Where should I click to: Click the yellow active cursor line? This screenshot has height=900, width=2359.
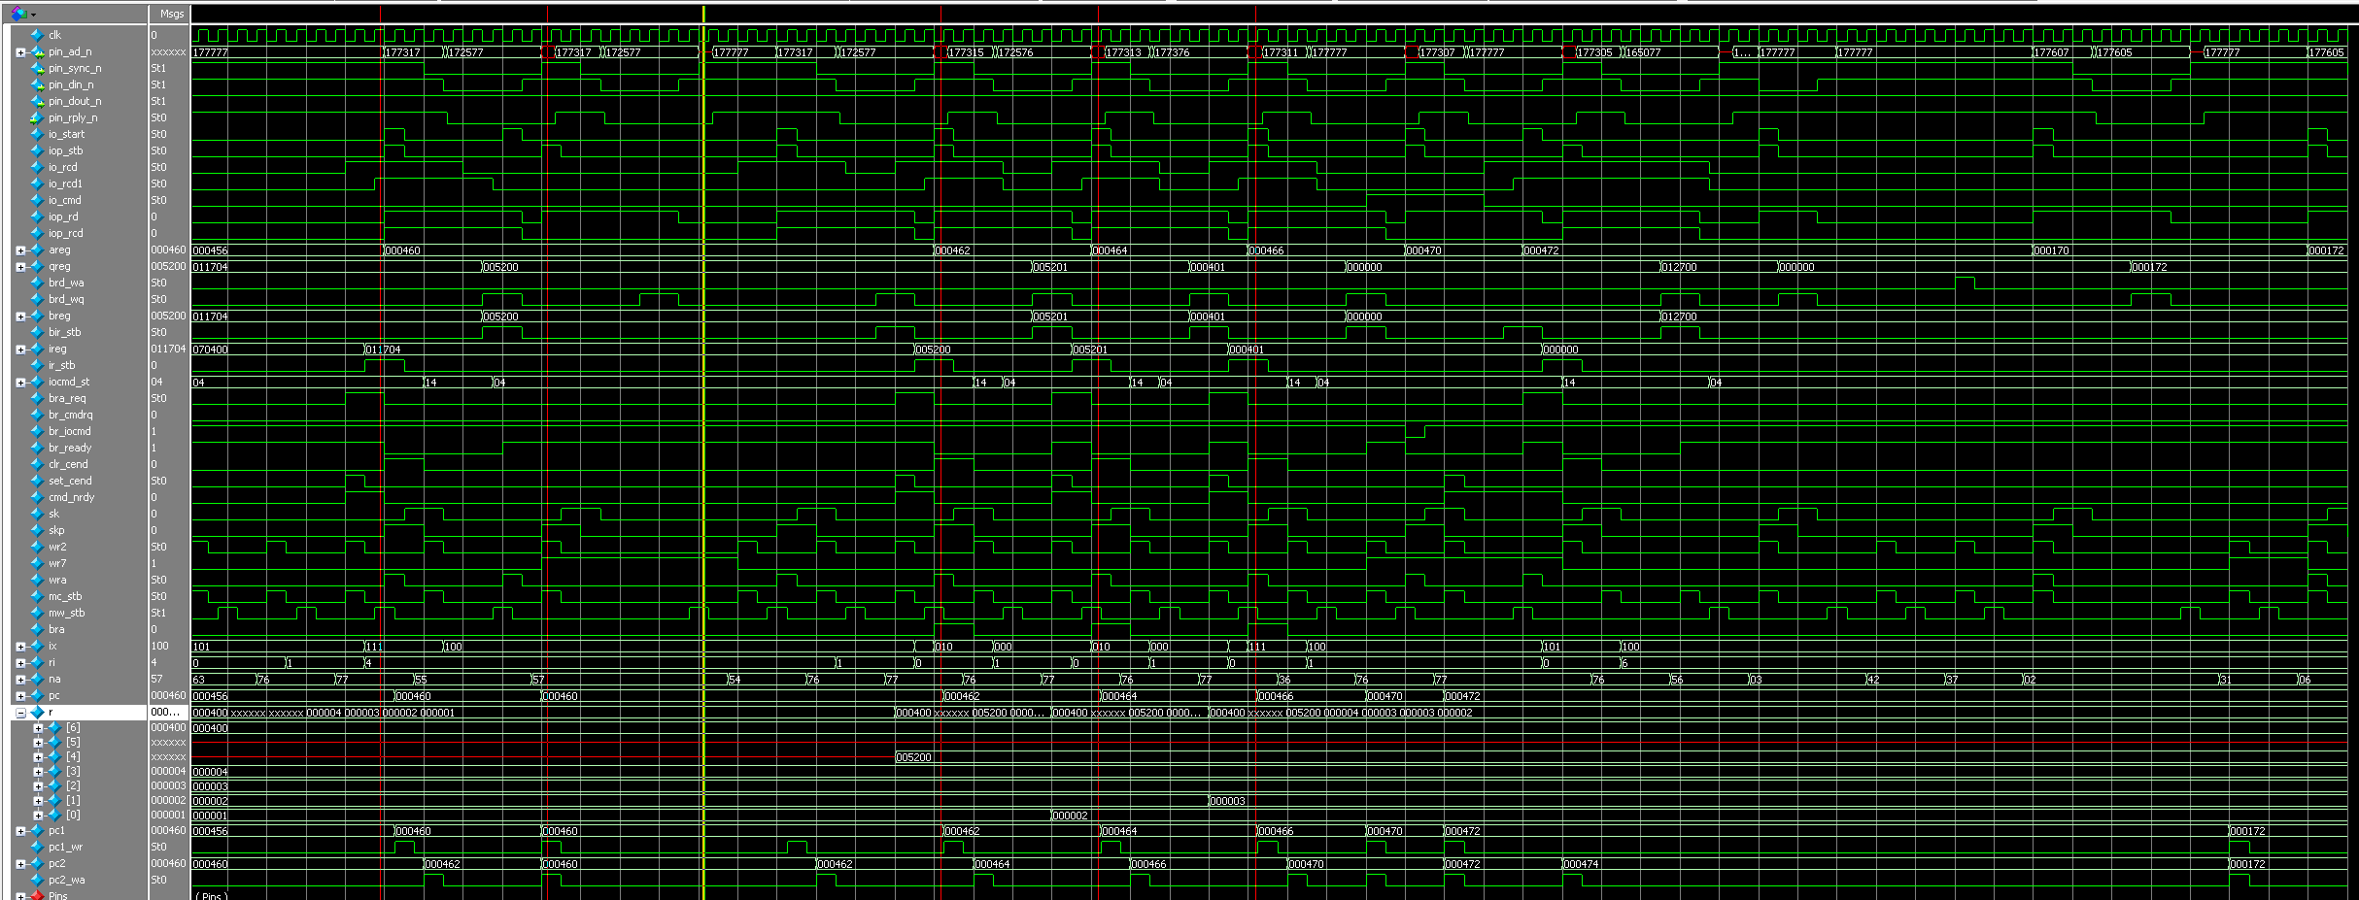(x=703, y=437)
